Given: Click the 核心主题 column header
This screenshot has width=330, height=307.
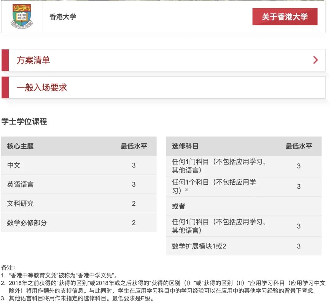Looking at the screenshot, I should (x=20, y=146).
